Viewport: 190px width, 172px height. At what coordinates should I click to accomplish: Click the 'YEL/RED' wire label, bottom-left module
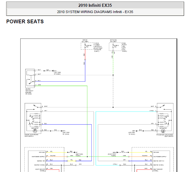point(53,156)
